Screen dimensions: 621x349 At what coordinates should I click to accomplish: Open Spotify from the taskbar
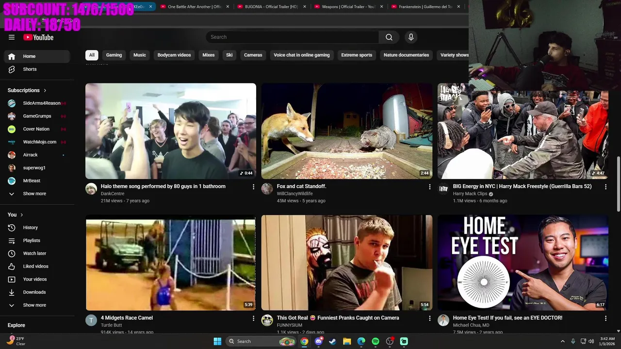point(376,341)
